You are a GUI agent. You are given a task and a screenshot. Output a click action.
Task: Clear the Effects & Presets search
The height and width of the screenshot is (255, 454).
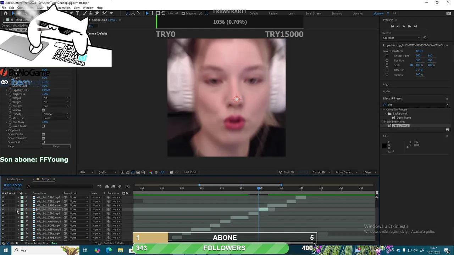coord(447,104)
